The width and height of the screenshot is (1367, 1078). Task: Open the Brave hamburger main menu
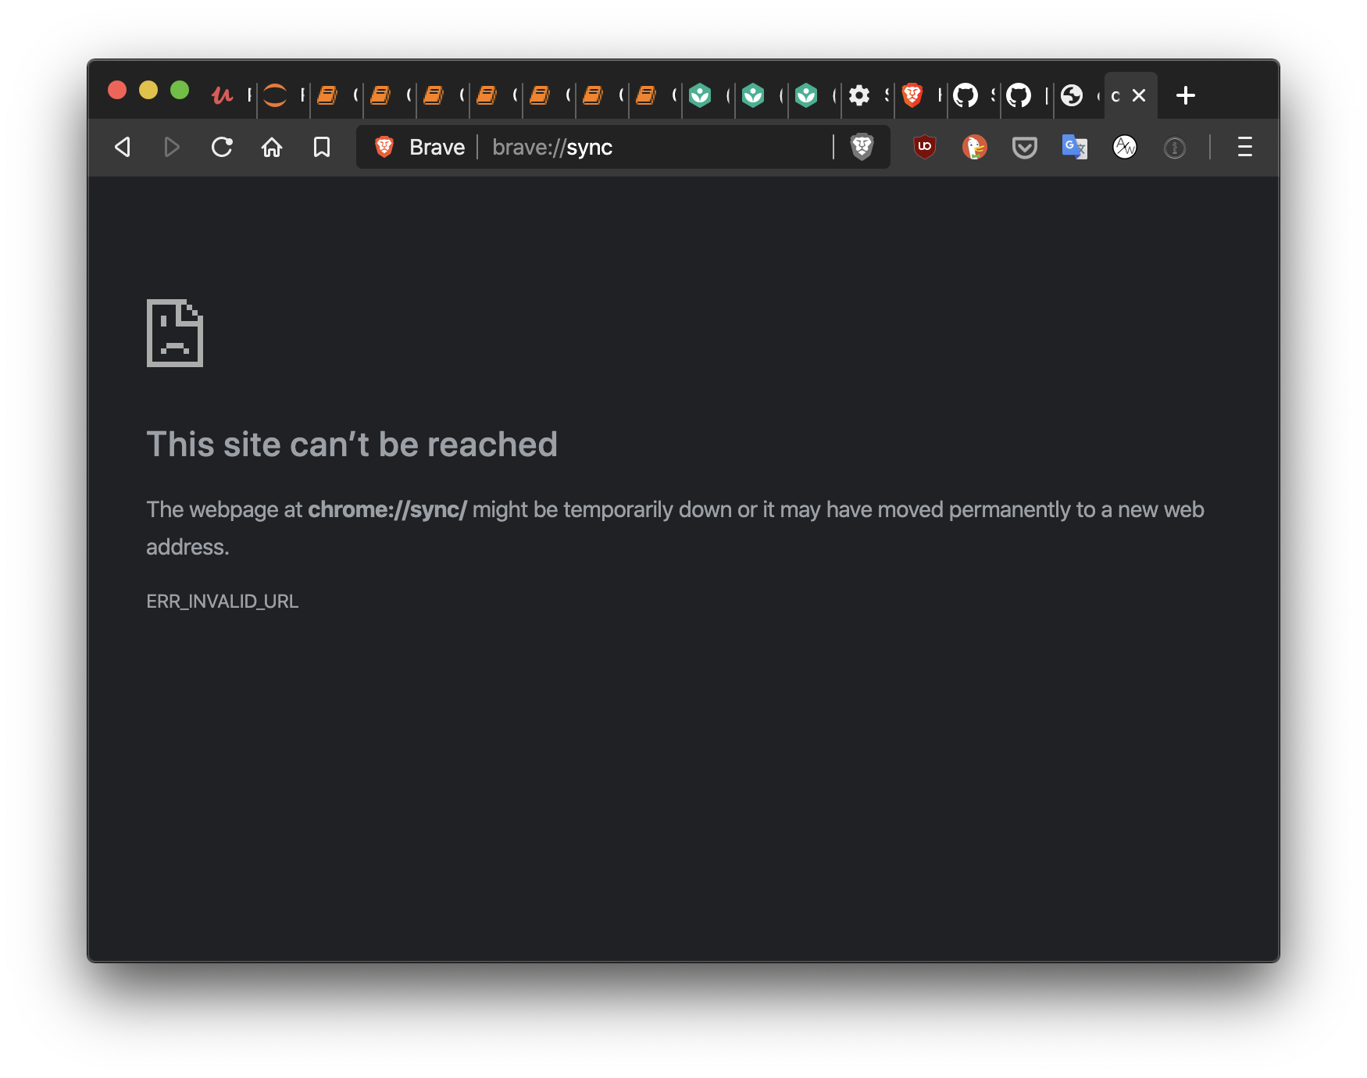1245,147
